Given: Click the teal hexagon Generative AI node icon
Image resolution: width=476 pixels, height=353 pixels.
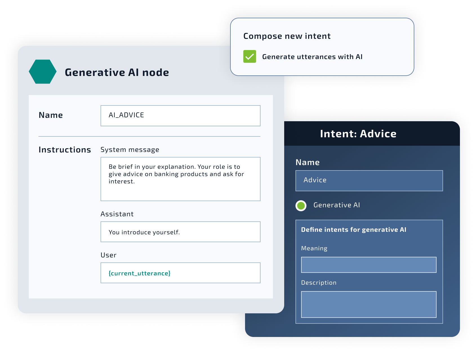Looking at the screenshot, I should point(43,72).
